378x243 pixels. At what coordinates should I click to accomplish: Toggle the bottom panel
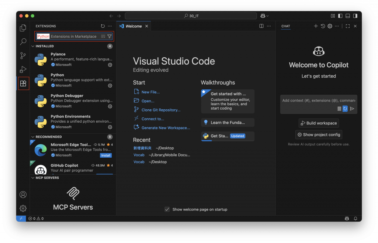pyautogui.click(x=348, y=16)
